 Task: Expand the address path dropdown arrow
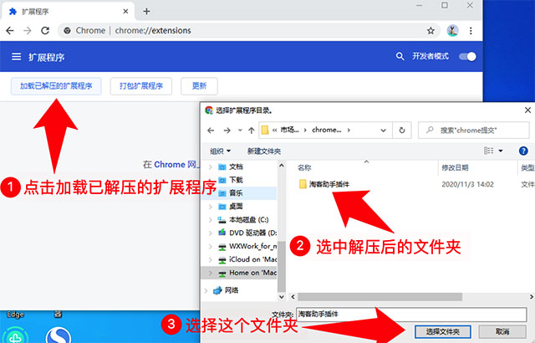pyautogui.click(x=383, y=131)
